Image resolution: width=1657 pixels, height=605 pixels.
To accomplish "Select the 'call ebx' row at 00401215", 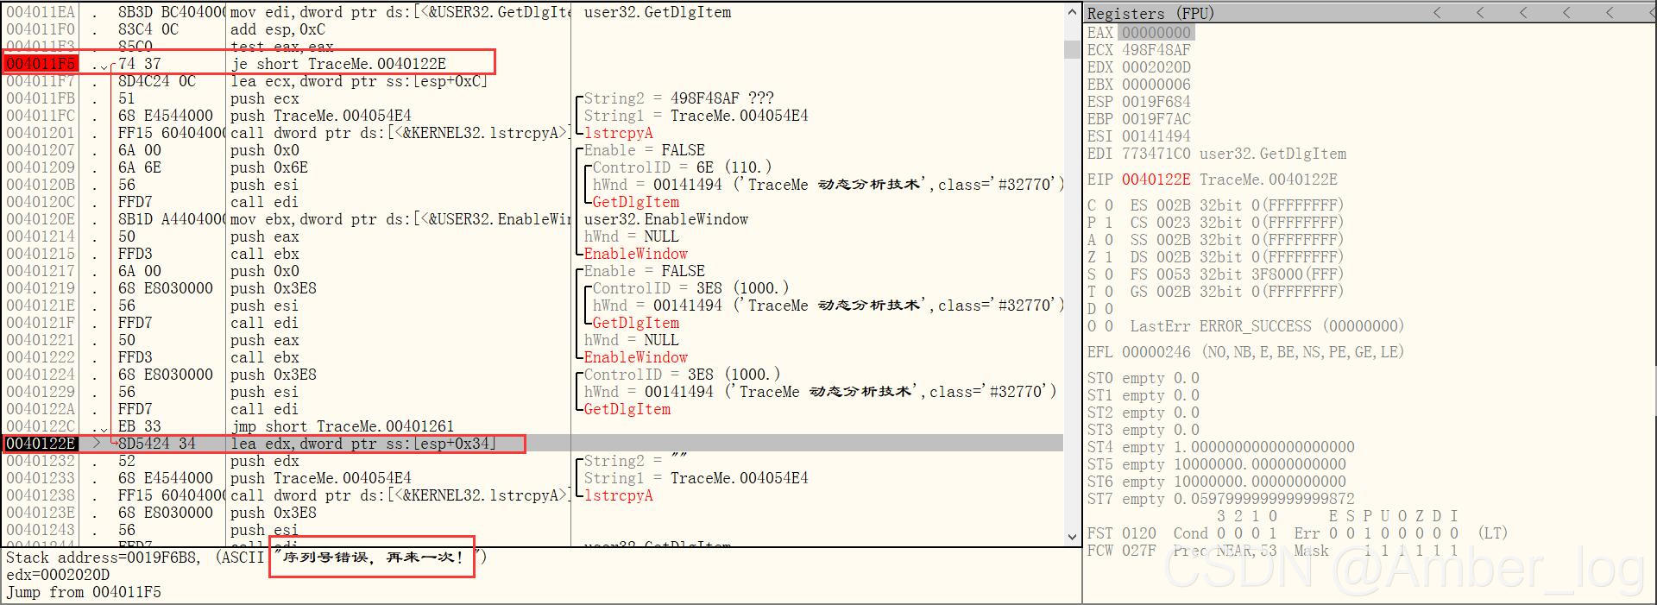I will (x=533, y=254).
